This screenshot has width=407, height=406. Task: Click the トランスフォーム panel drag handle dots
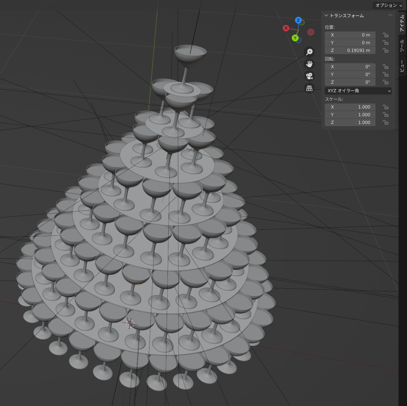click(390, 16)
